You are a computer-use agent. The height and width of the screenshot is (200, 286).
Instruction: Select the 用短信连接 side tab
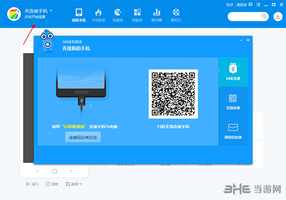pos(233,131)
